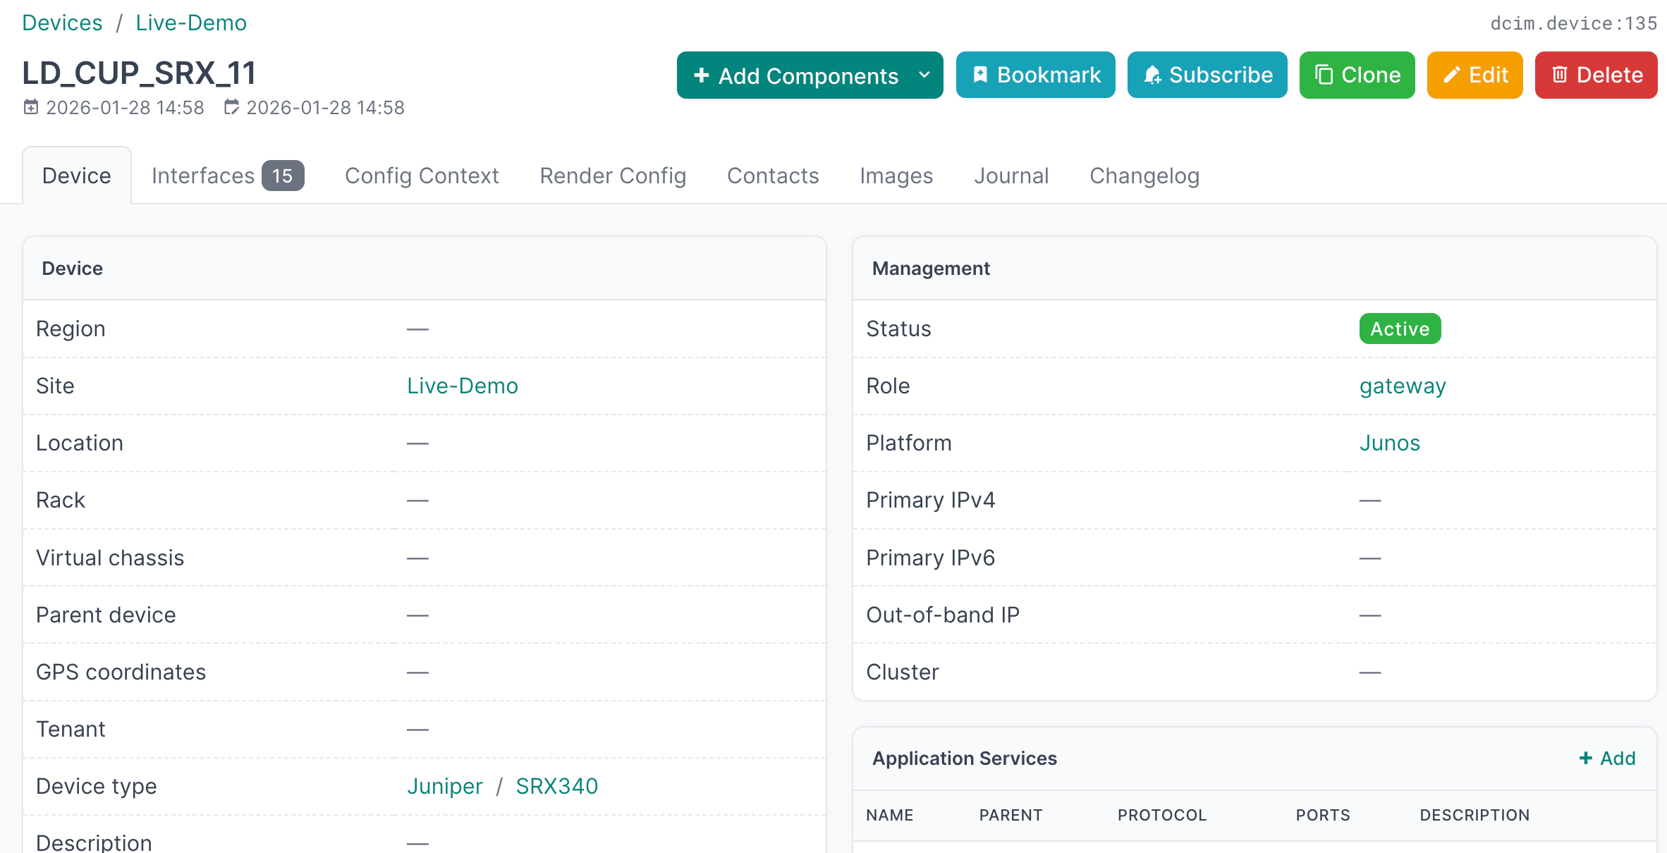Screen dimensions: 1667x853
Task: Add a new Application Service
Action: coord(1607,758)
